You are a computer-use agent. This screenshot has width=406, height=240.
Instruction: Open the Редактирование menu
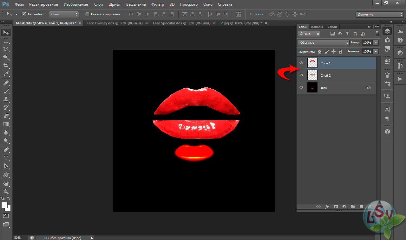pyautogui.click(x=43, y=4)
